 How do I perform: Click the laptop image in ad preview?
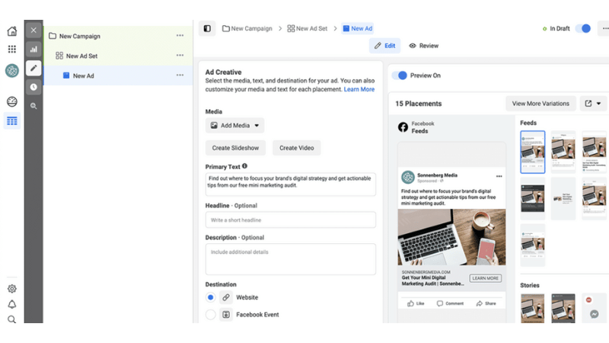tap(451, 237)
